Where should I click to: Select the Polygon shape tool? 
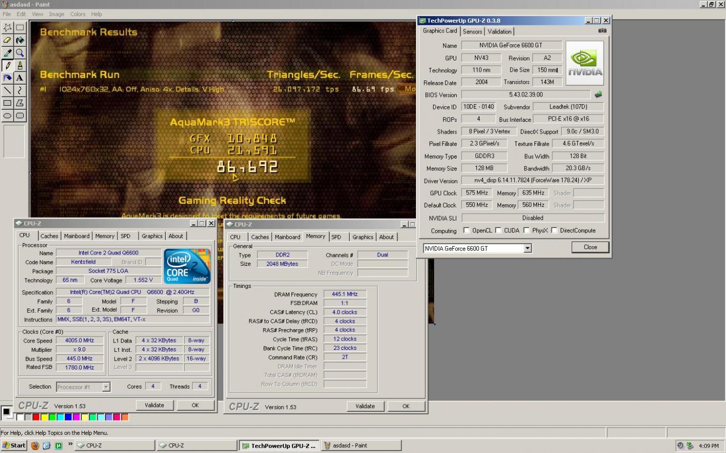click(20, 103)
